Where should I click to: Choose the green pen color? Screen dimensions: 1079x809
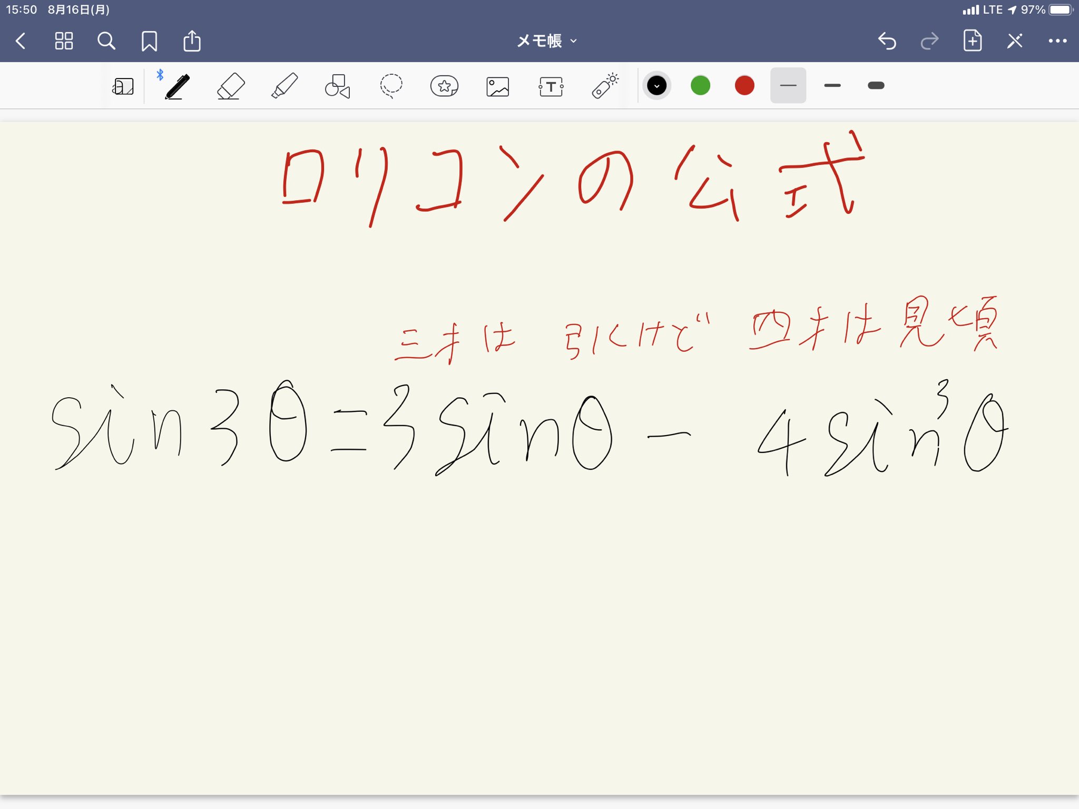point(700,85)
